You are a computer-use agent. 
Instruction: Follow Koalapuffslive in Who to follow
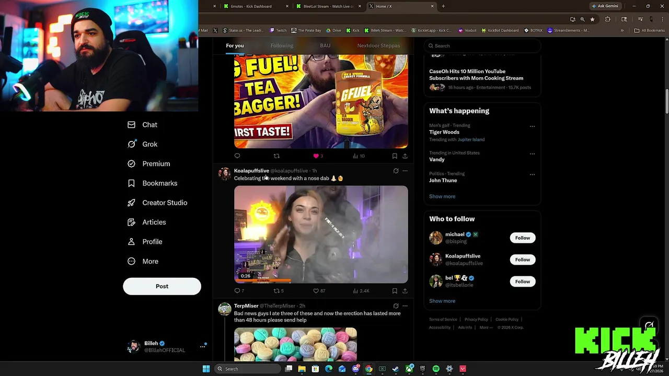pos(523,260)
